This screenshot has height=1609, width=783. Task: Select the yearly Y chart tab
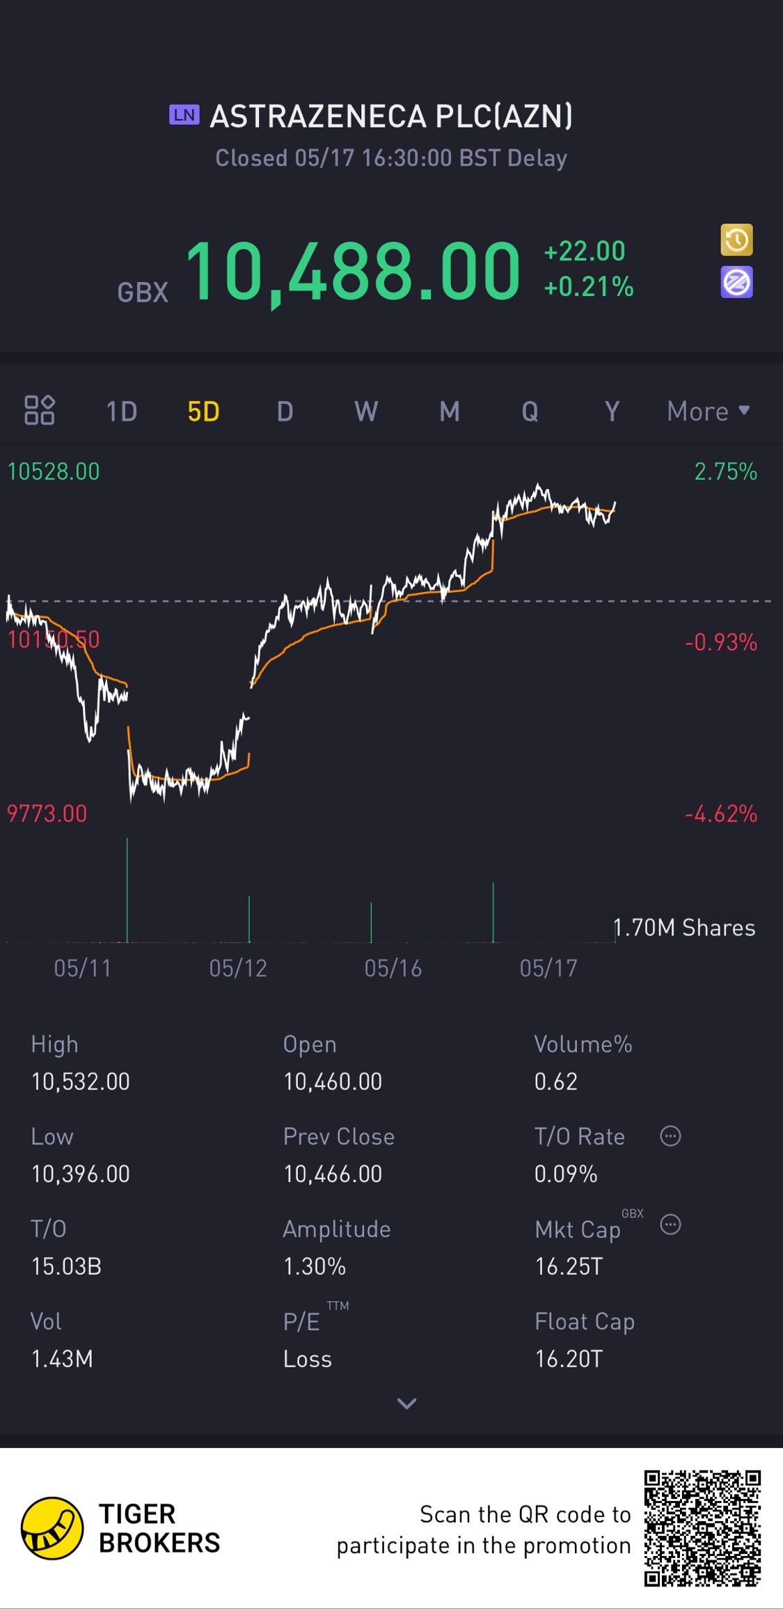[612, 412]
